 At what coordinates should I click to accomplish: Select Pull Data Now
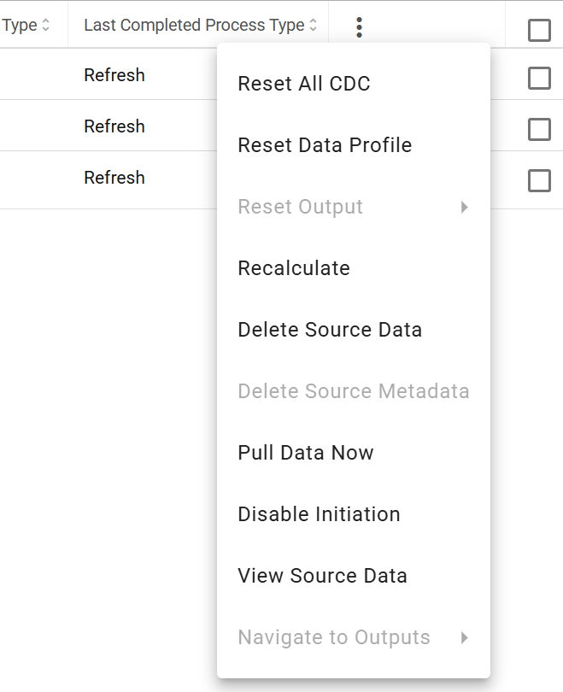coord(354,452)
